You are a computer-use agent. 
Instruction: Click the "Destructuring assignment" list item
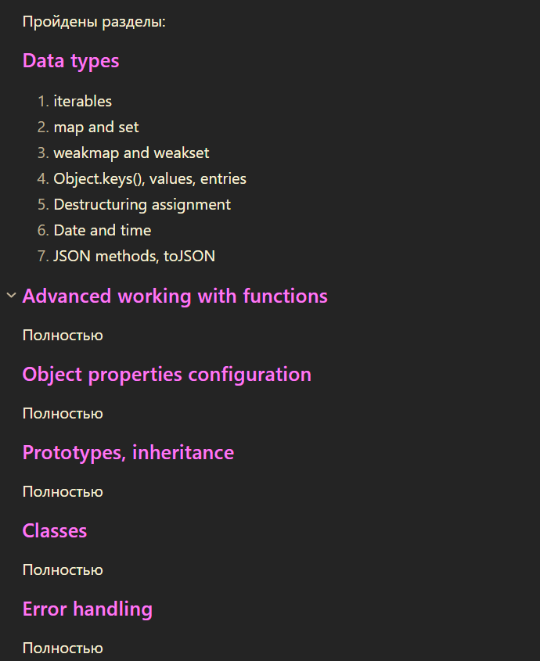[142, 204]
